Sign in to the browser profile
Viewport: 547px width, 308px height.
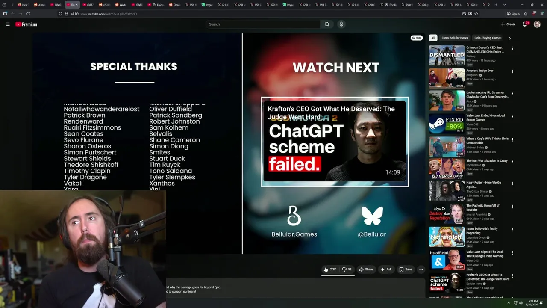click(513, 14)
